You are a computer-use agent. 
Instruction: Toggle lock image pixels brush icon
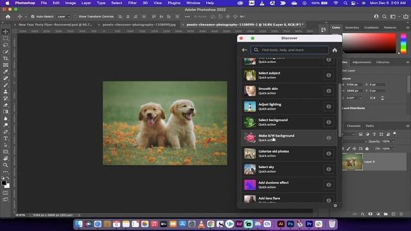(x=348, y=148)
